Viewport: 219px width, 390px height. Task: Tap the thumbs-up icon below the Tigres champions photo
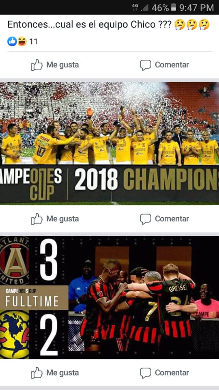point(36,219)
